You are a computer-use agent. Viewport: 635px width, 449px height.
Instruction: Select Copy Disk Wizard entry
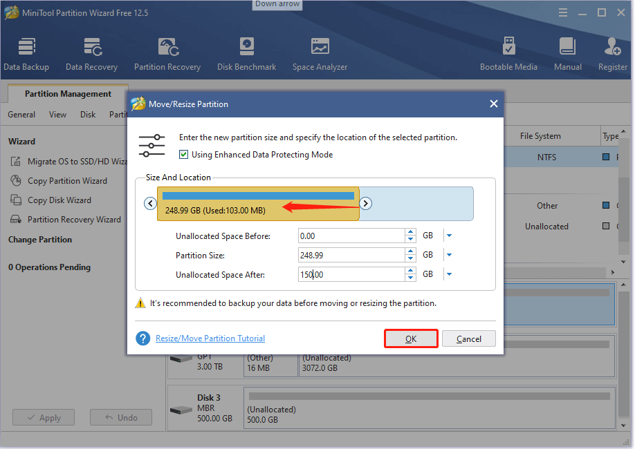coord(59,200)
